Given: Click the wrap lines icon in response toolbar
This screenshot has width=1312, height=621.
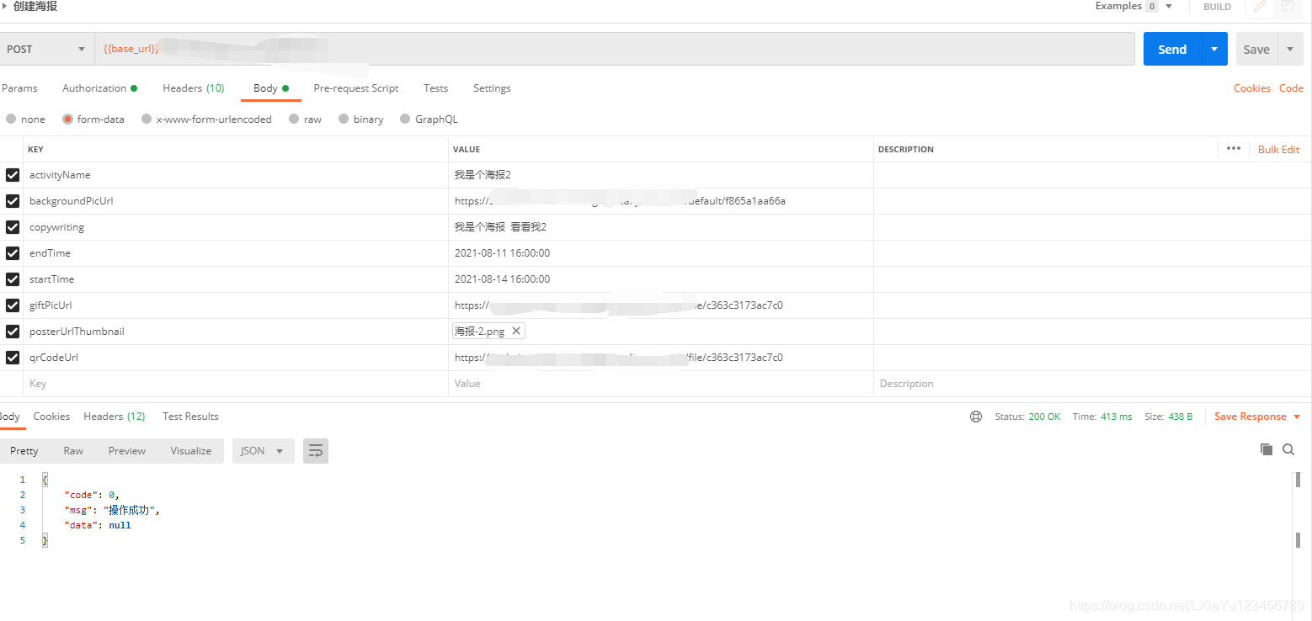Looking at the screenshot, I should click(x=316, y=451).
